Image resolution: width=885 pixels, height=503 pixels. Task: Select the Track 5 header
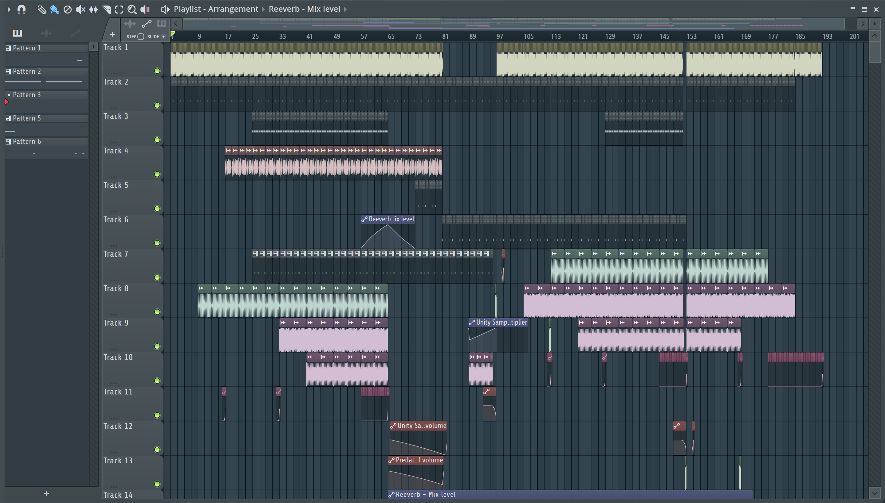pos(132,197)
